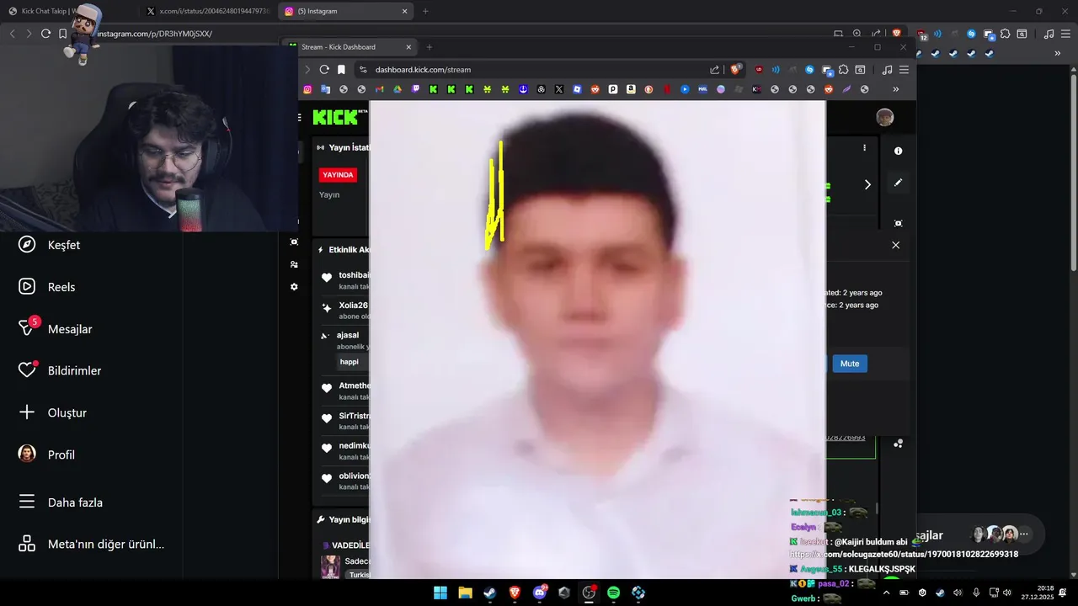Select the toshibai follower activity row

click(x=345, y=279)
